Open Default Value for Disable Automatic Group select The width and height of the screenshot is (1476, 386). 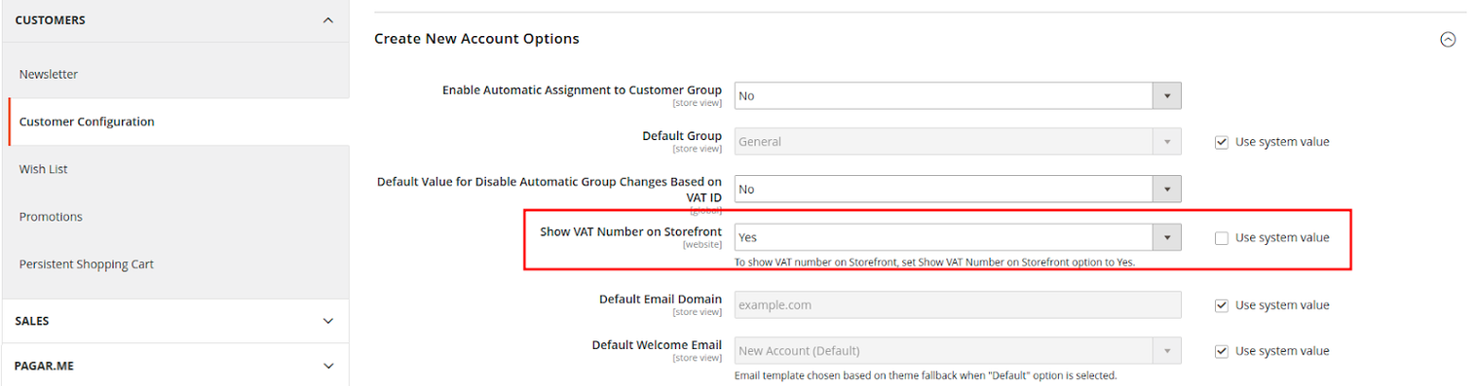[x=958, y=189]
